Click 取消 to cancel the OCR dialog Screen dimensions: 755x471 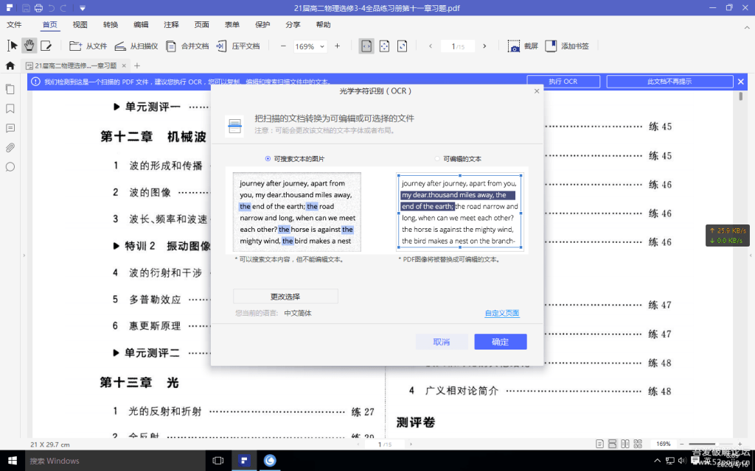click(442, 341)
